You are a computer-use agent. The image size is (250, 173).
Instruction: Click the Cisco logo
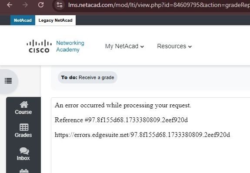pos(39,46)
